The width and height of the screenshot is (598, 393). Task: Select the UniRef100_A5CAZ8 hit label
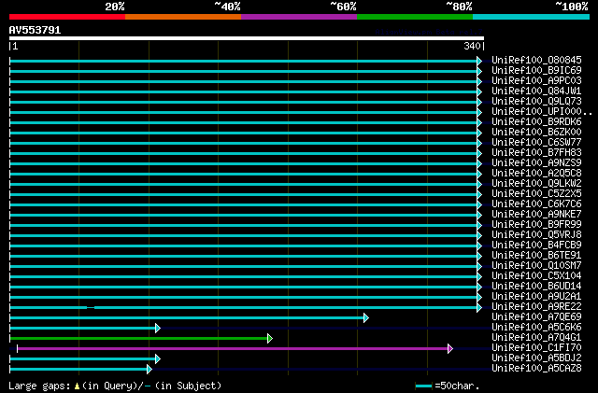[535, 368]
